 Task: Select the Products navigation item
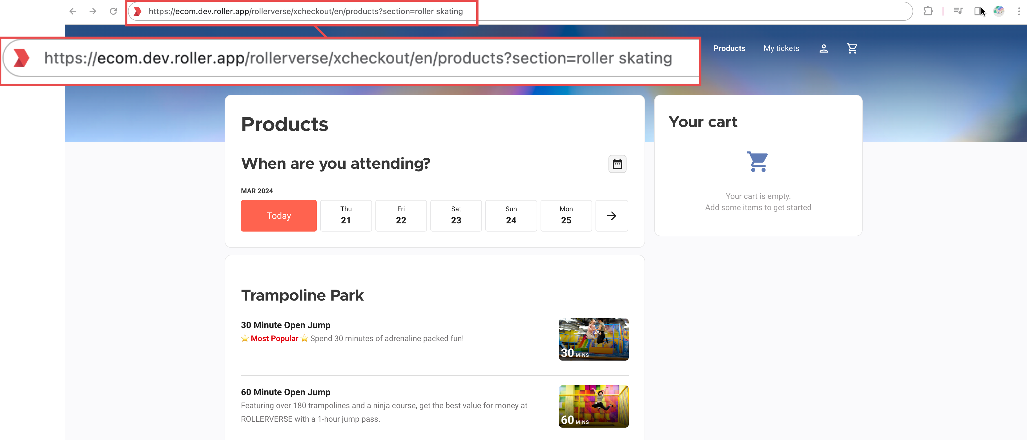coord(729,48)
